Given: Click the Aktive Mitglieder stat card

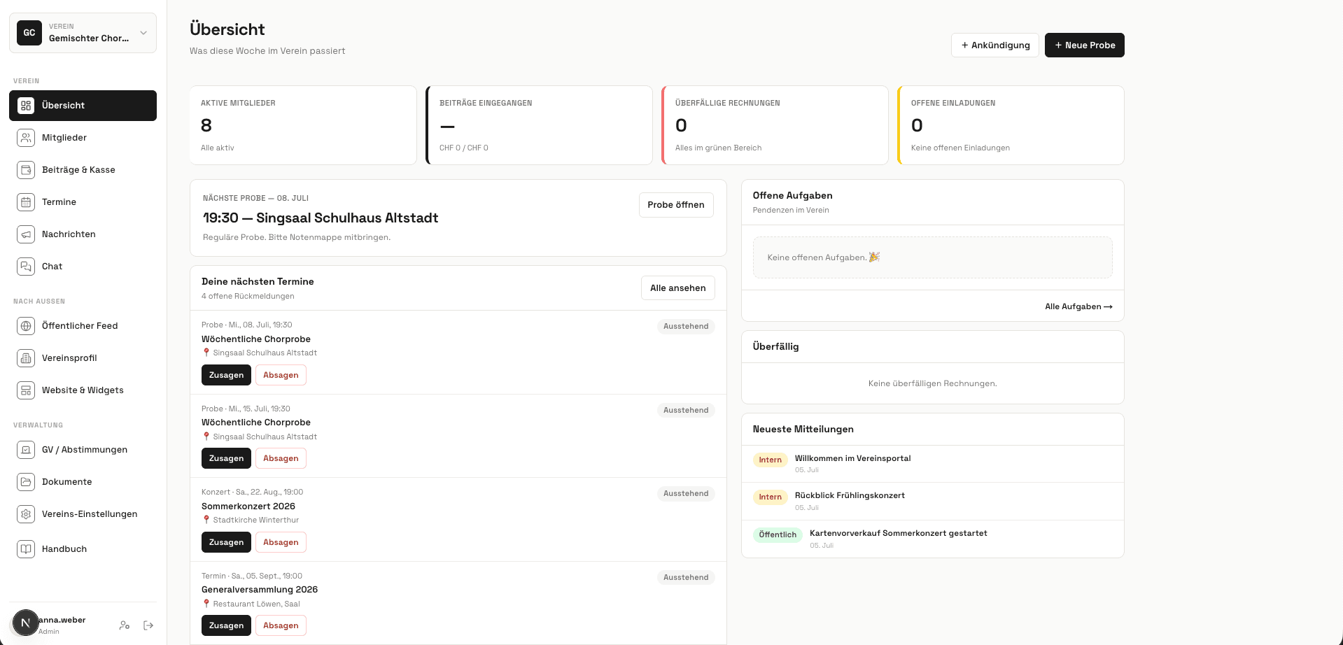Looking at the screenshot, I should pos(303,125).
